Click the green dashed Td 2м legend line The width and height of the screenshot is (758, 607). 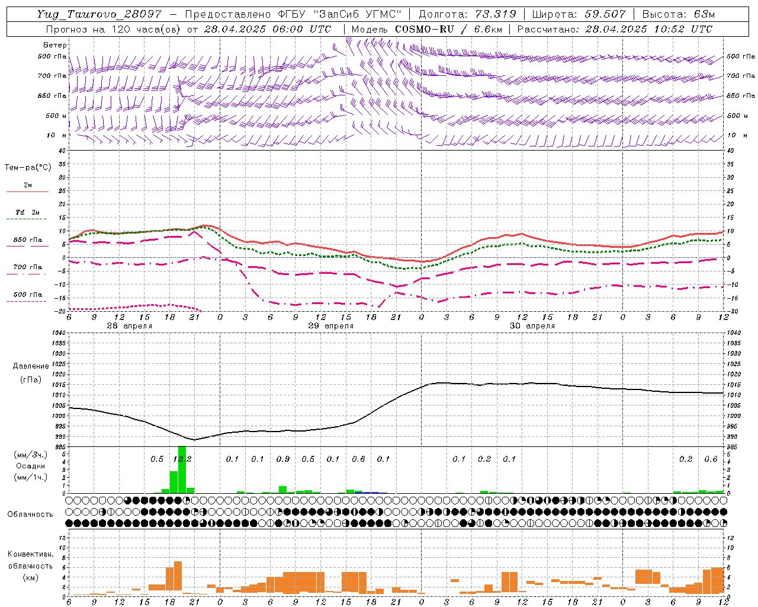(27, 219)
